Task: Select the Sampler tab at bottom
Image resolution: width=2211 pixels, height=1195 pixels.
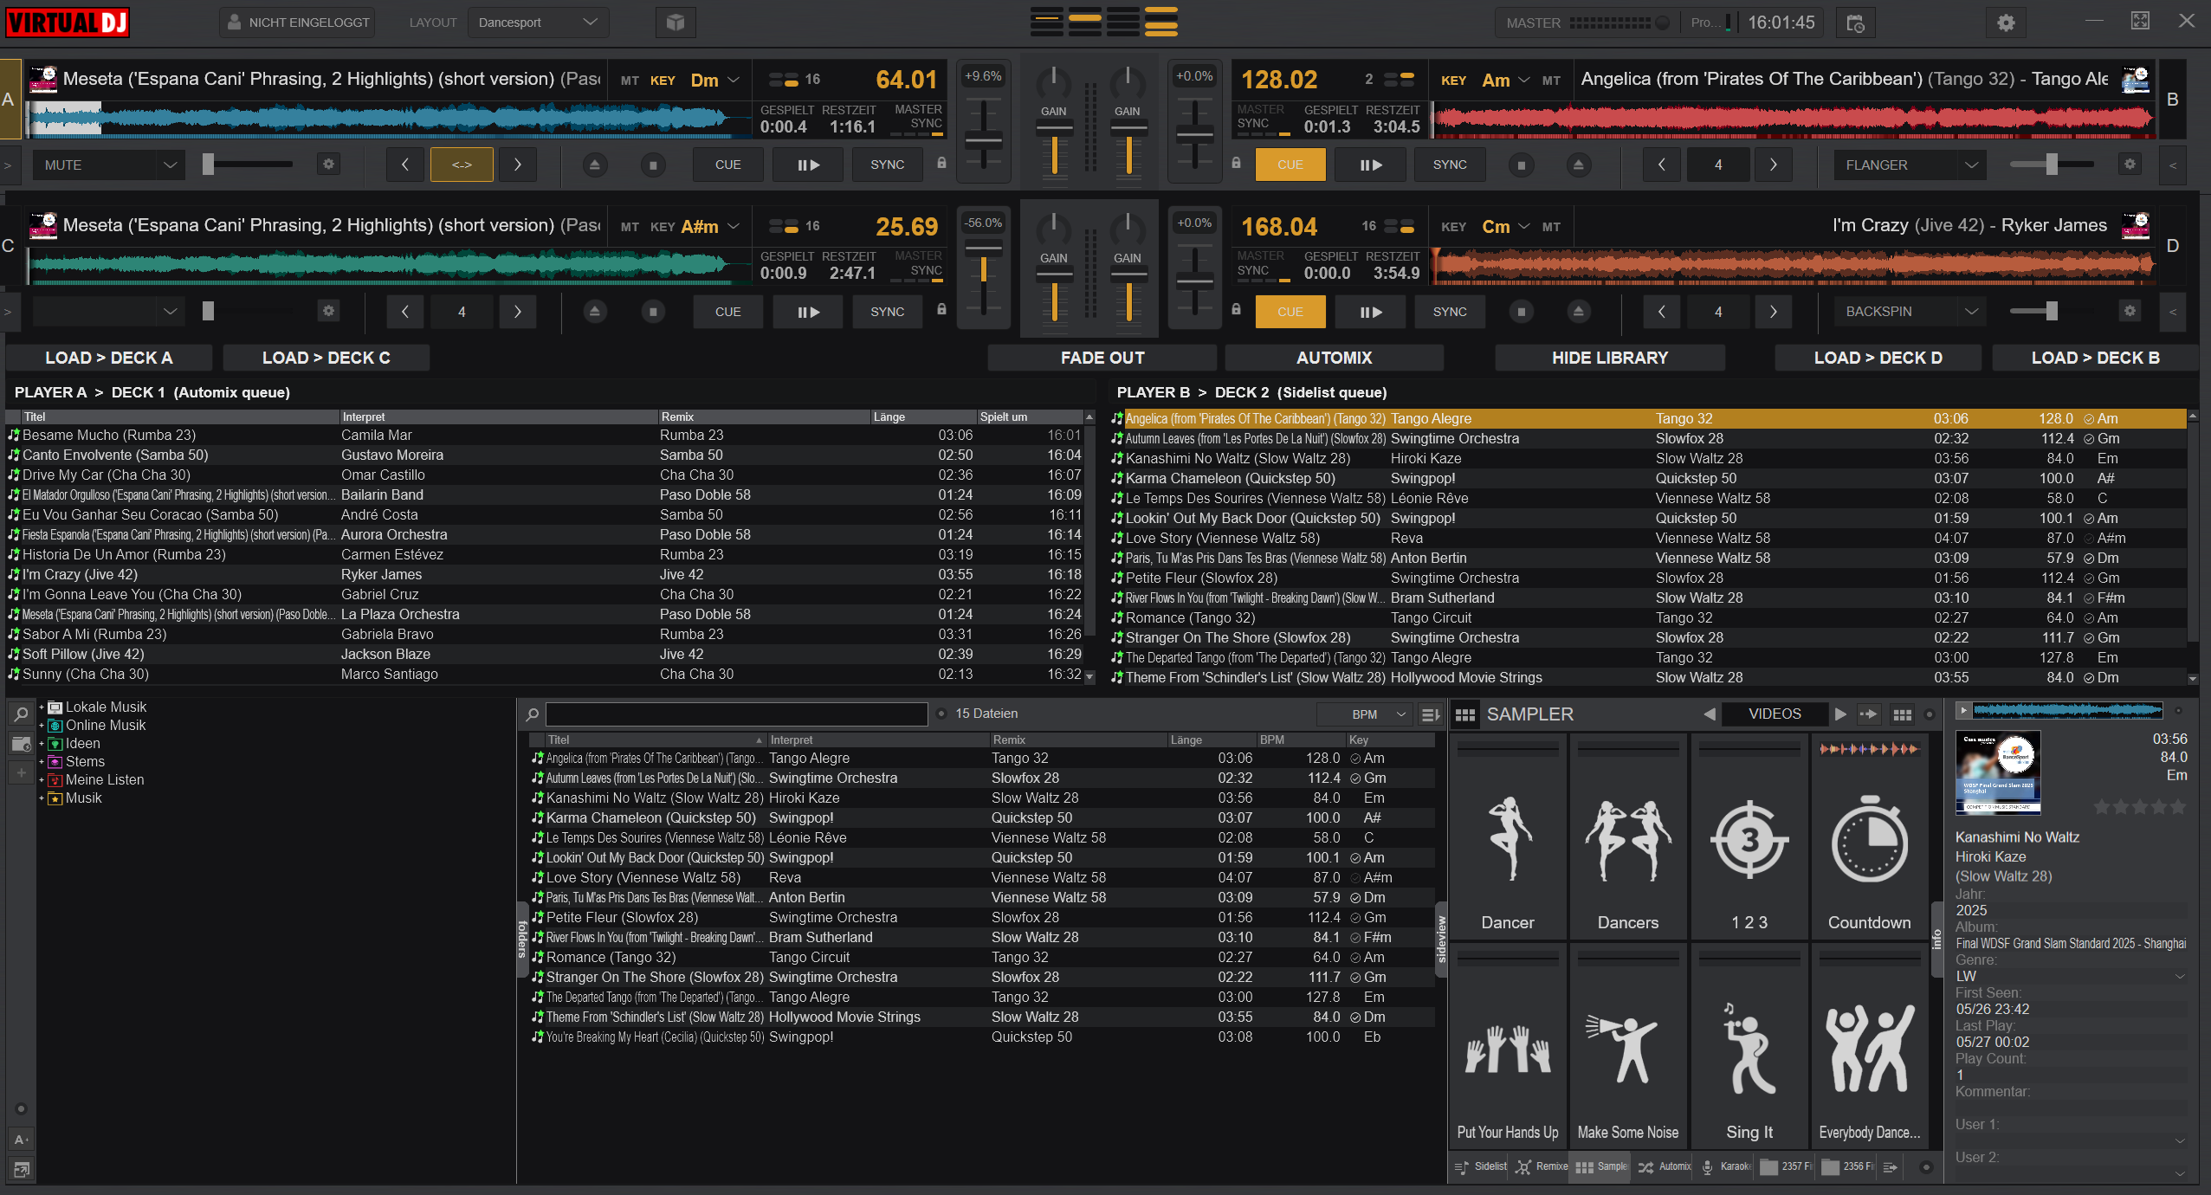Action: coord(1601,1166)
